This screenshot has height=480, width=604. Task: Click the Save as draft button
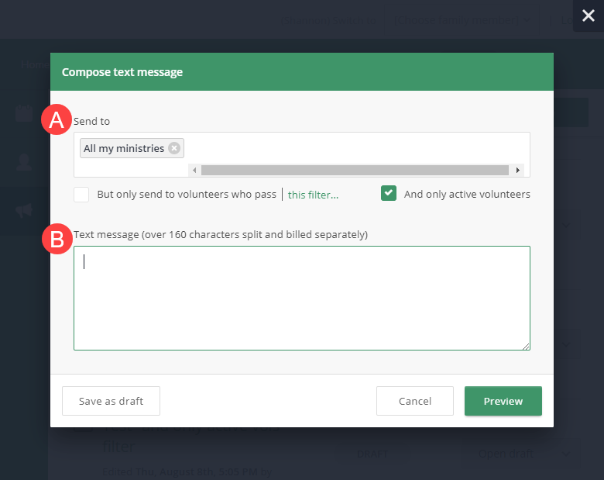[x=111, y=401]
